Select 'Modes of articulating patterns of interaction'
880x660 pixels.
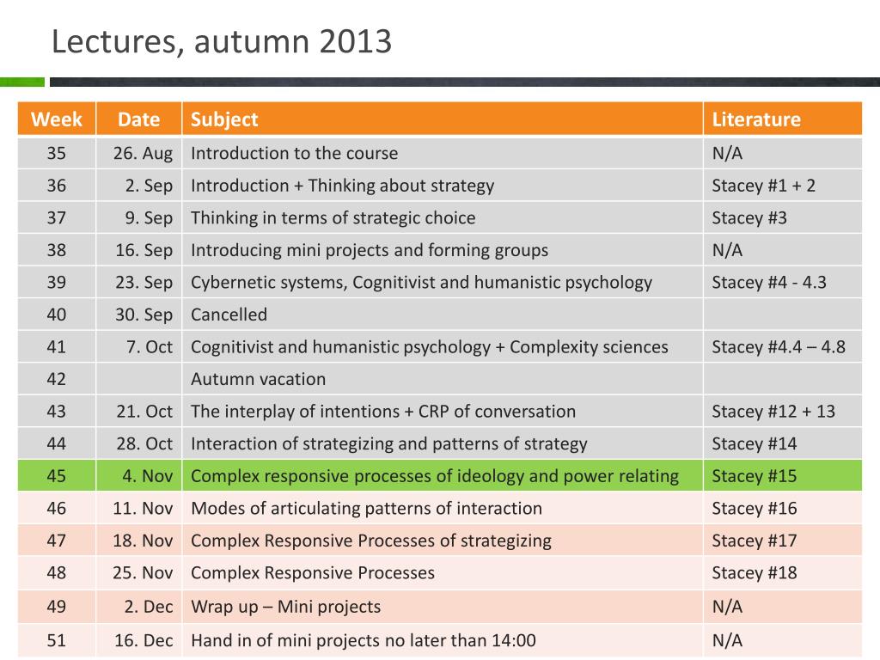point(366,509)
